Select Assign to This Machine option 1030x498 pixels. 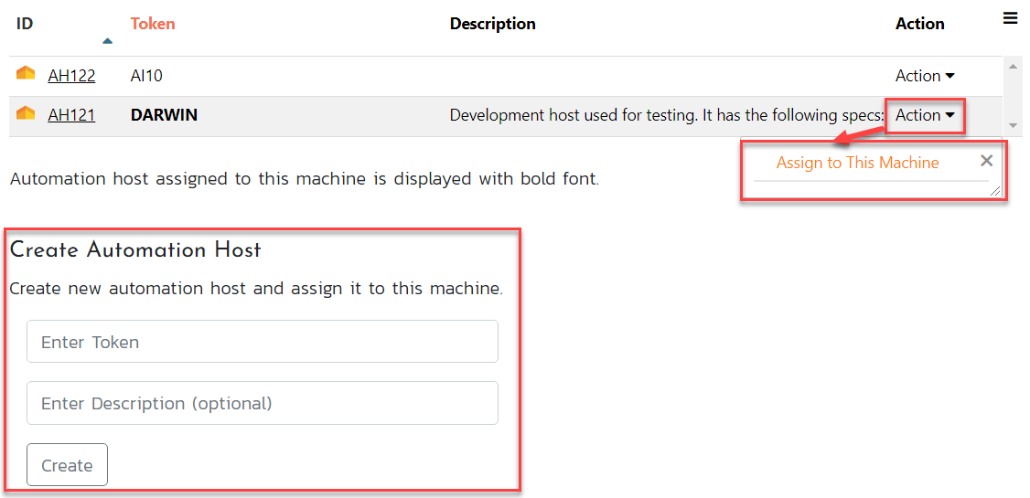(x=857, y=163)
